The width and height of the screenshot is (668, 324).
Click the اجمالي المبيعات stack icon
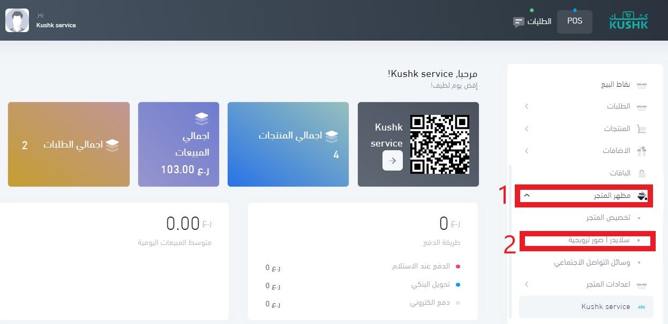[202, 118]
